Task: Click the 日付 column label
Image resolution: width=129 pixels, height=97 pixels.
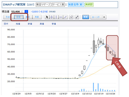Action: 6,24
